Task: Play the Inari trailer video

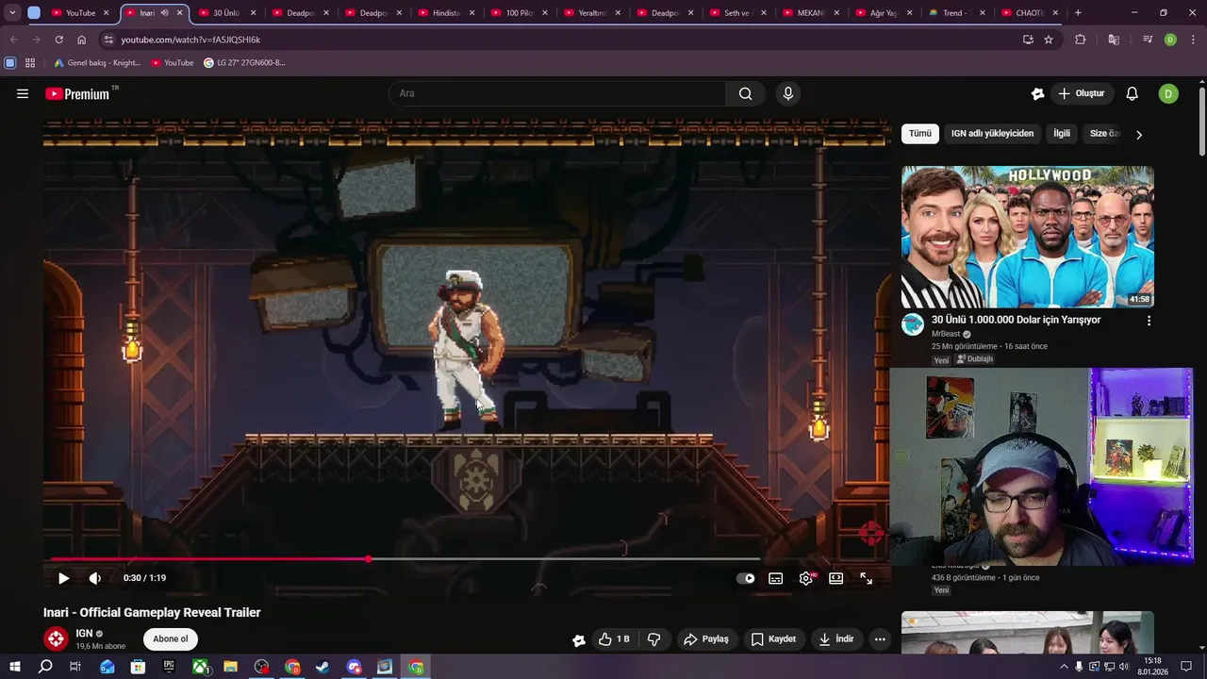Action: pyautogui.click(x=63, y=578)
